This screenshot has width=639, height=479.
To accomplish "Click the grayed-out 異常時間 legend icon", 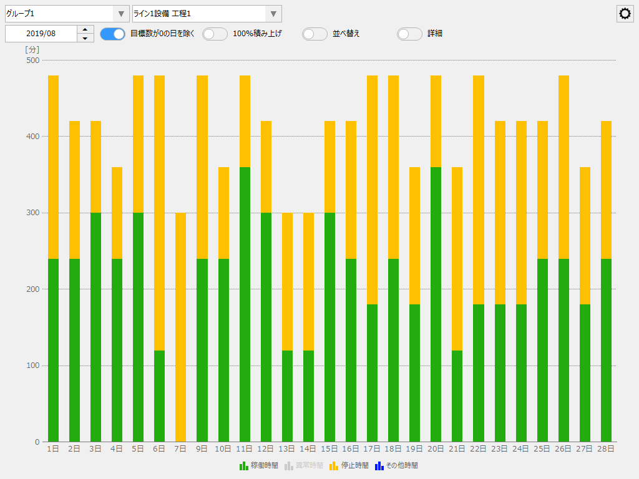I will [x=289, y=465].
